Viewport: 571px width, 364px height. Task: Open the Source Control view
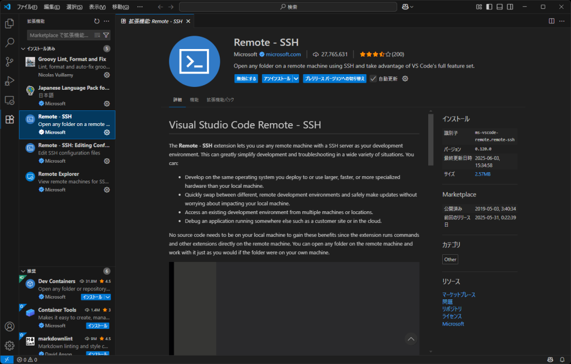click(x=9, y=61)
